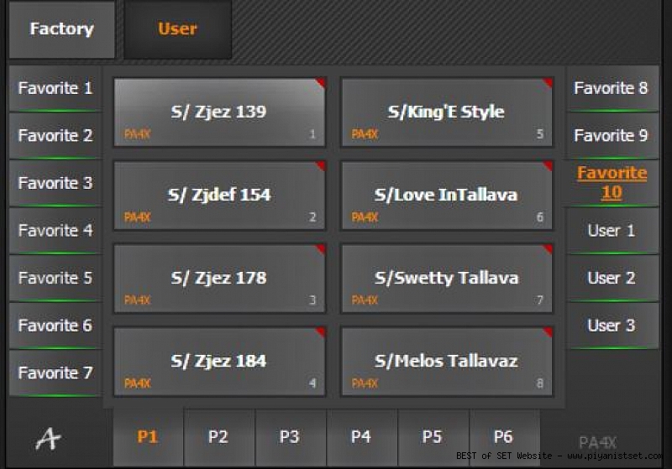Open the Favorite 4 bank
Viewport: 672px width, 469px height.
click(55, 230)
